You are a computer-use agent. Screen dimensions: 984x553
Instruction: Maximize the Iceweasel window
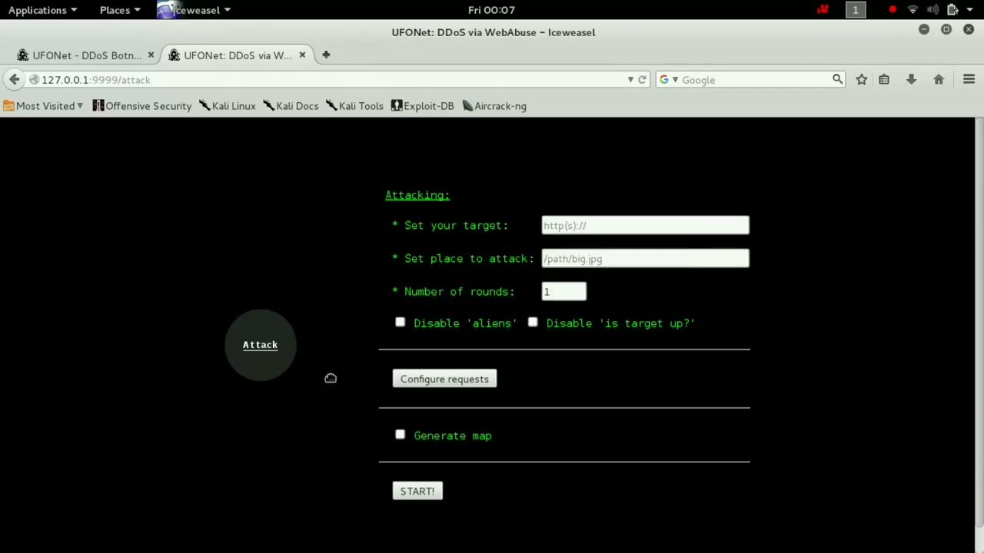point(946,29)
